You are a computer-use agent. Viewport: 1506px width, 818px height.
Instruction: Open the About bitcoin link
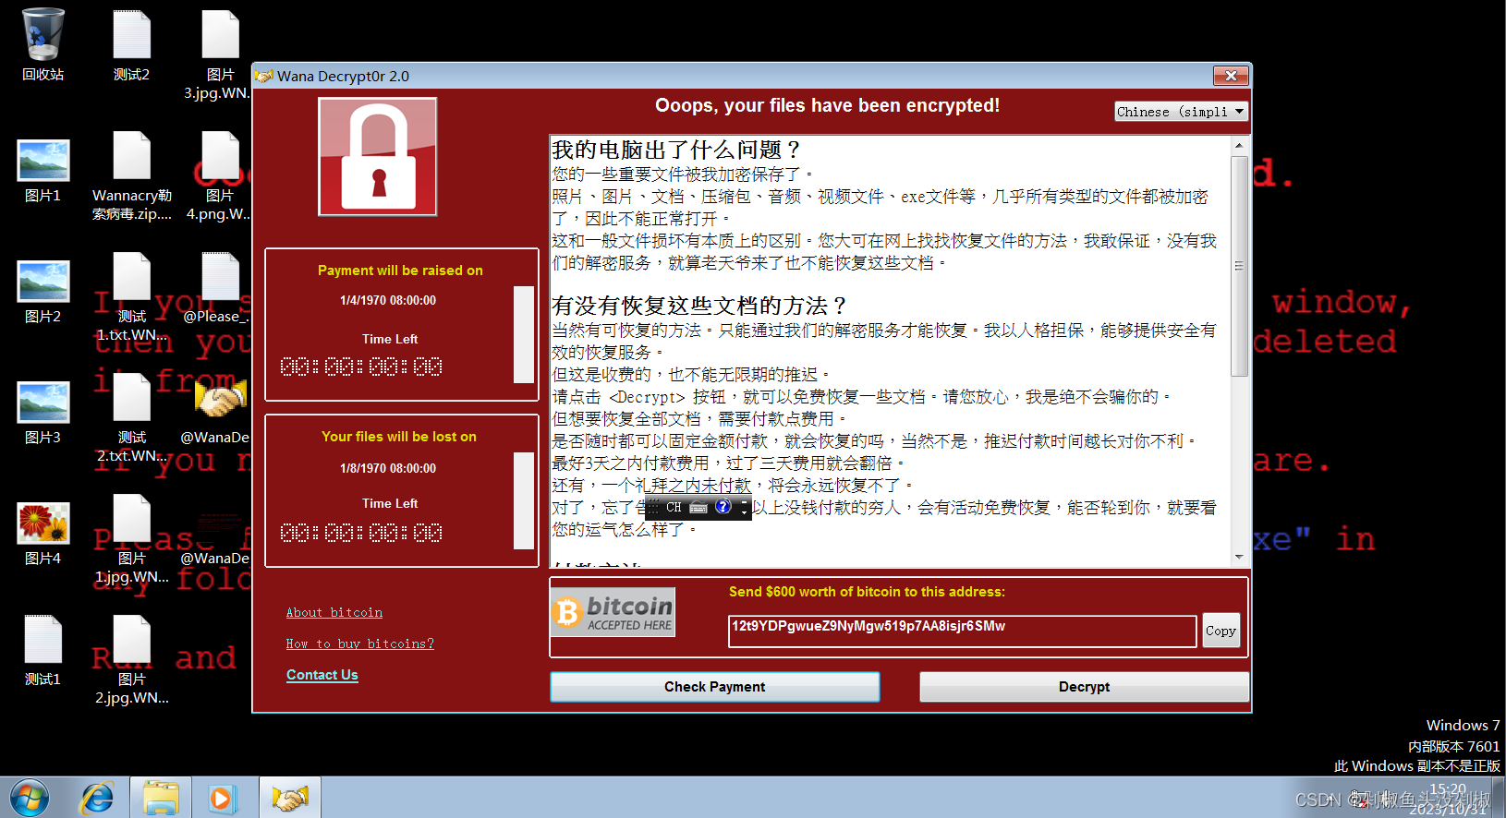tap(334, 612)
